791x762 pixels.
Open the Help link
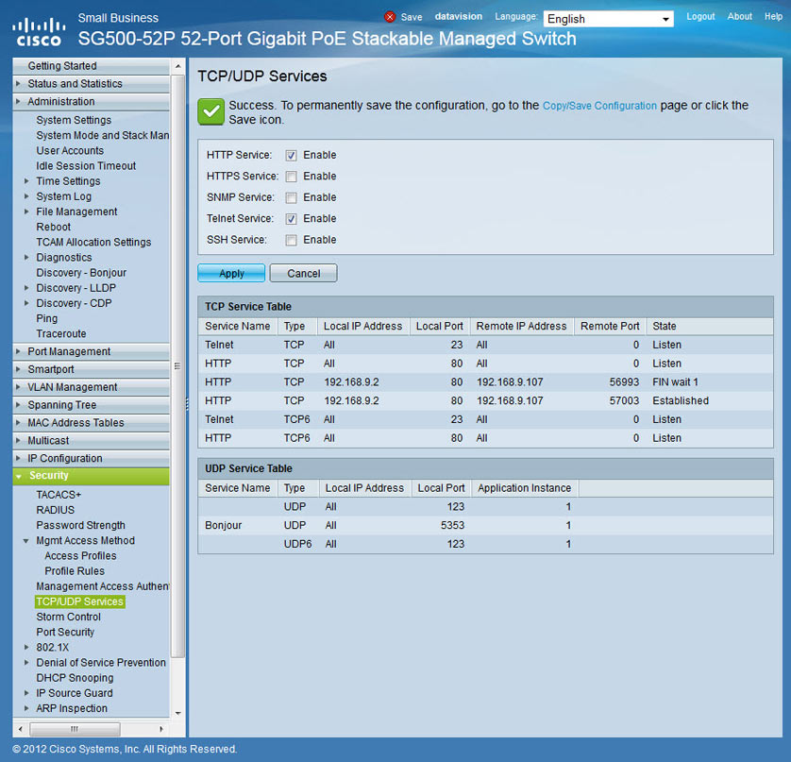point(773,17)
